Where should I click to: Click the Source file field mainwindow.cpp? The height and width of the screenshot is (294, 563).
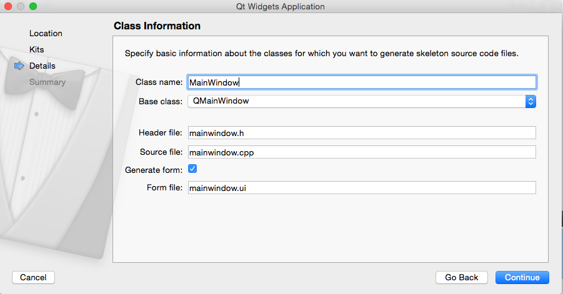(362, 152)
